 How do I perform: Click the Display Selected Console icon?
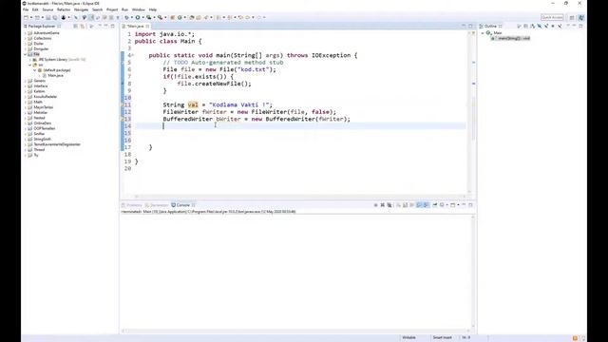coord(442,205)
